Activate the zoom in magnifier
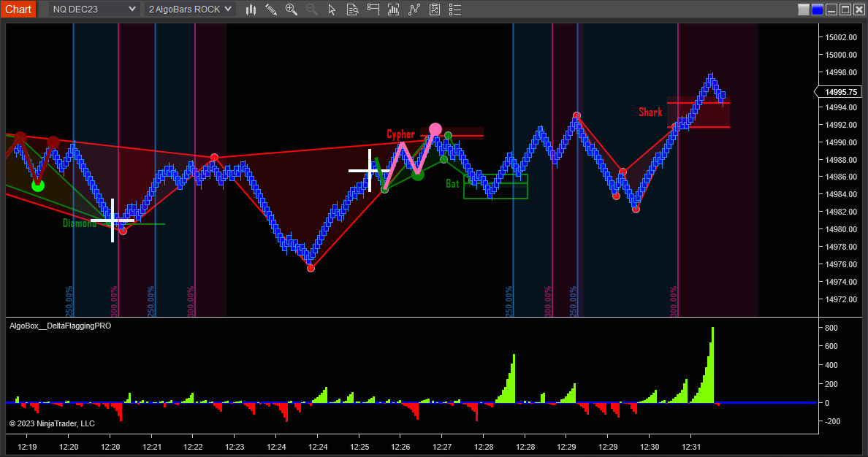Viewport: 868px width, 457px height. tap(292, 9)
